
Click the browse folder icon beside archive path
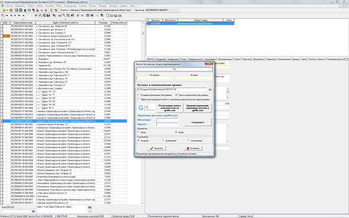[210, 89]
